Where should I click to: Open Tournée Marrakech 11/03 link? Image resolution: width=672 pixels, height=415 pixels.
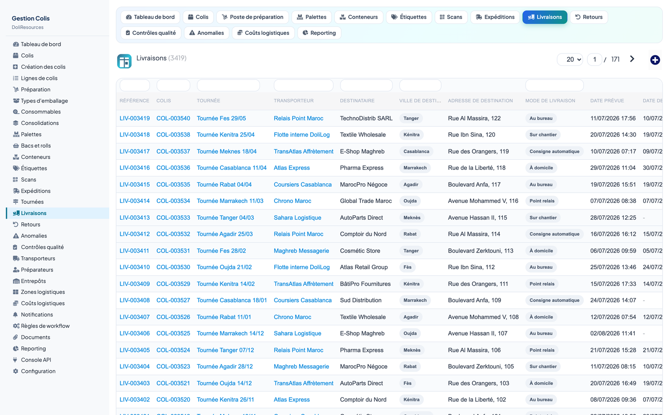tap(230, 201)
